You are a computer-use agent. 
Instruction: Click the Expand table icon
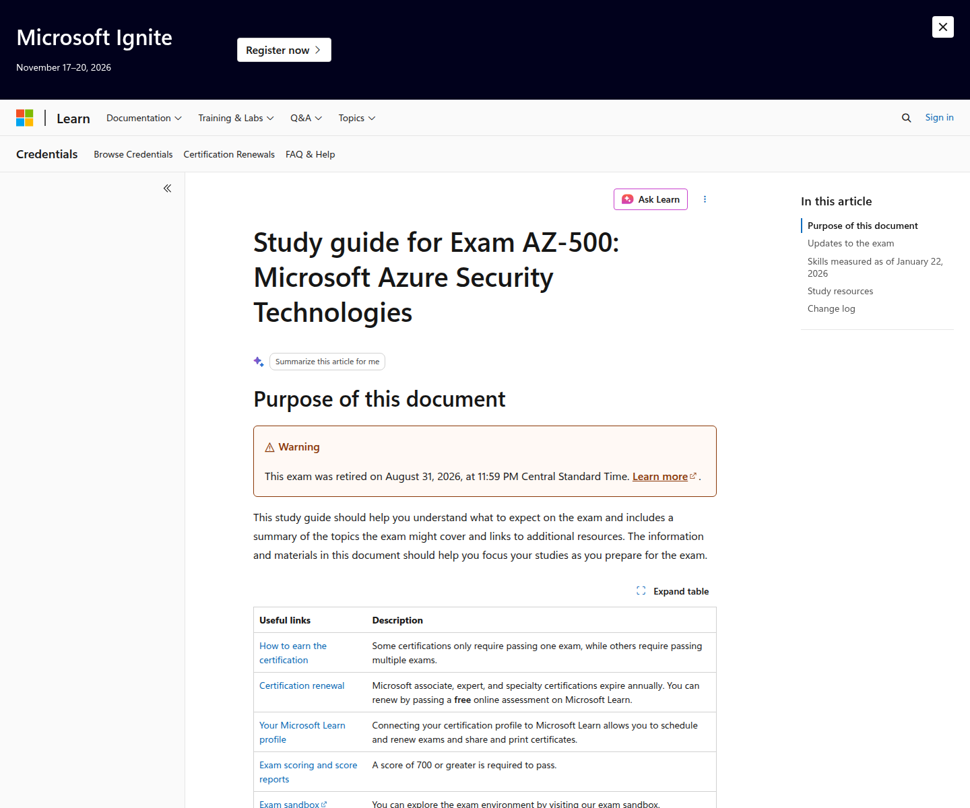coord(641,591)
